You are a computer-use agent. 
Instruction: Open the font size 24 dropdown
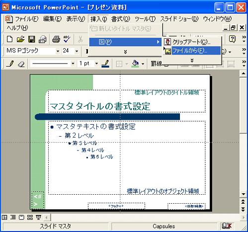point(77,51)
